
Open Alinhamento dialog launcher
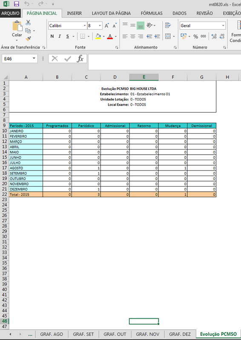[175, 47]
